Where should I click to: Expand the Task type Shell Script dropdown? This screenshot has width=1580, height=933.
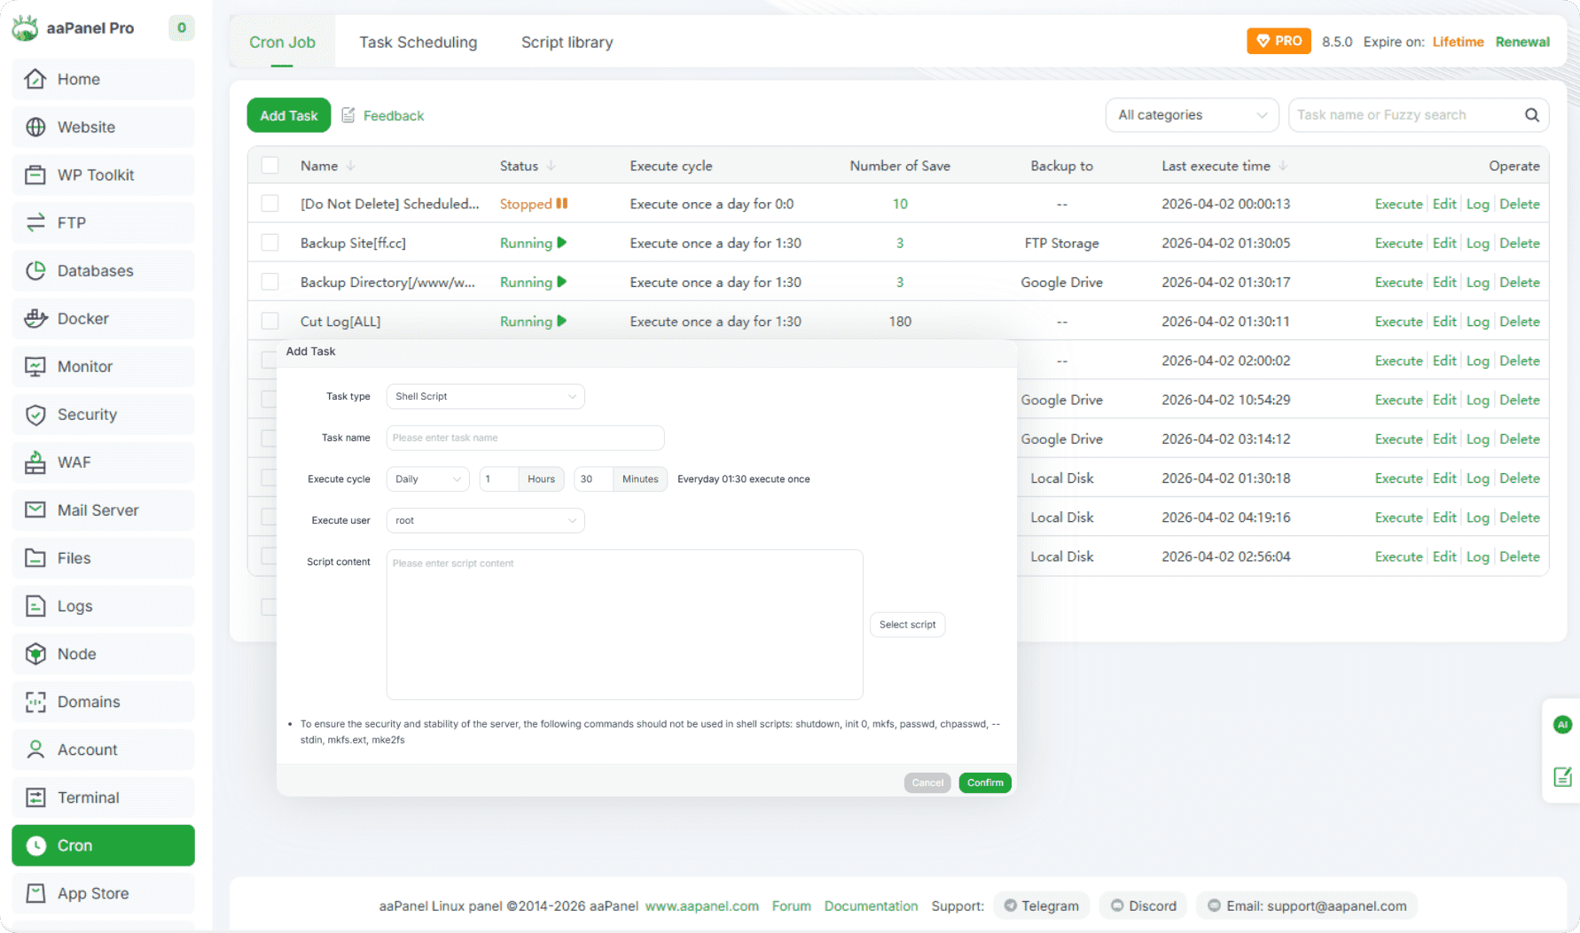485,397
